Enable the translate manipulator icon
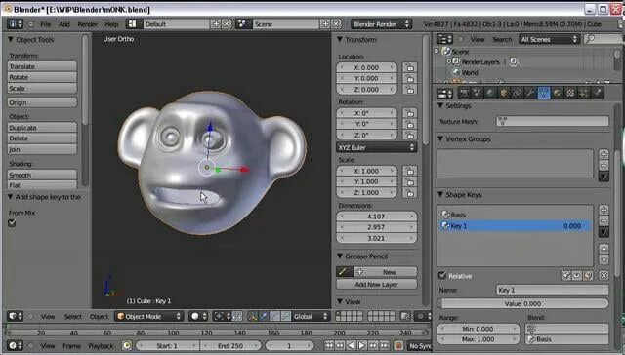Image resolution: width=625 pixels, height=355 pixels. [264, 316]
